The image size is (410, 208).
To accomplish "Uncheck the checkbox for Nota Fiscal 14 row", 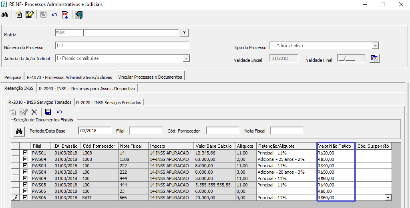I will coord(26,153).
